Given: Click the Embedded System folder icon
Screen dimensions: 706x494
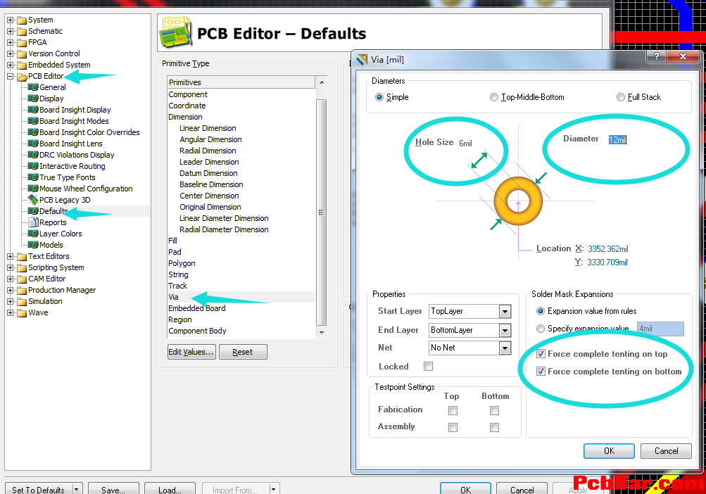Looking at the screenshot, I should 22,65.
